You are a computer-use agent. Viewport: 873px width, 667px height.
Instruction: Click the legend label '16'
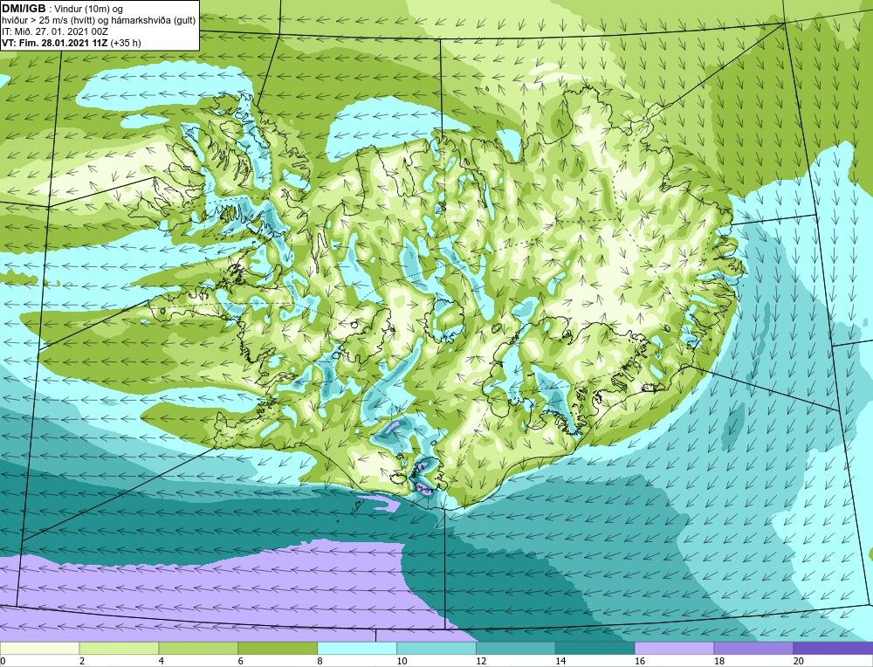pyautogui.click(x=640, y=661)
